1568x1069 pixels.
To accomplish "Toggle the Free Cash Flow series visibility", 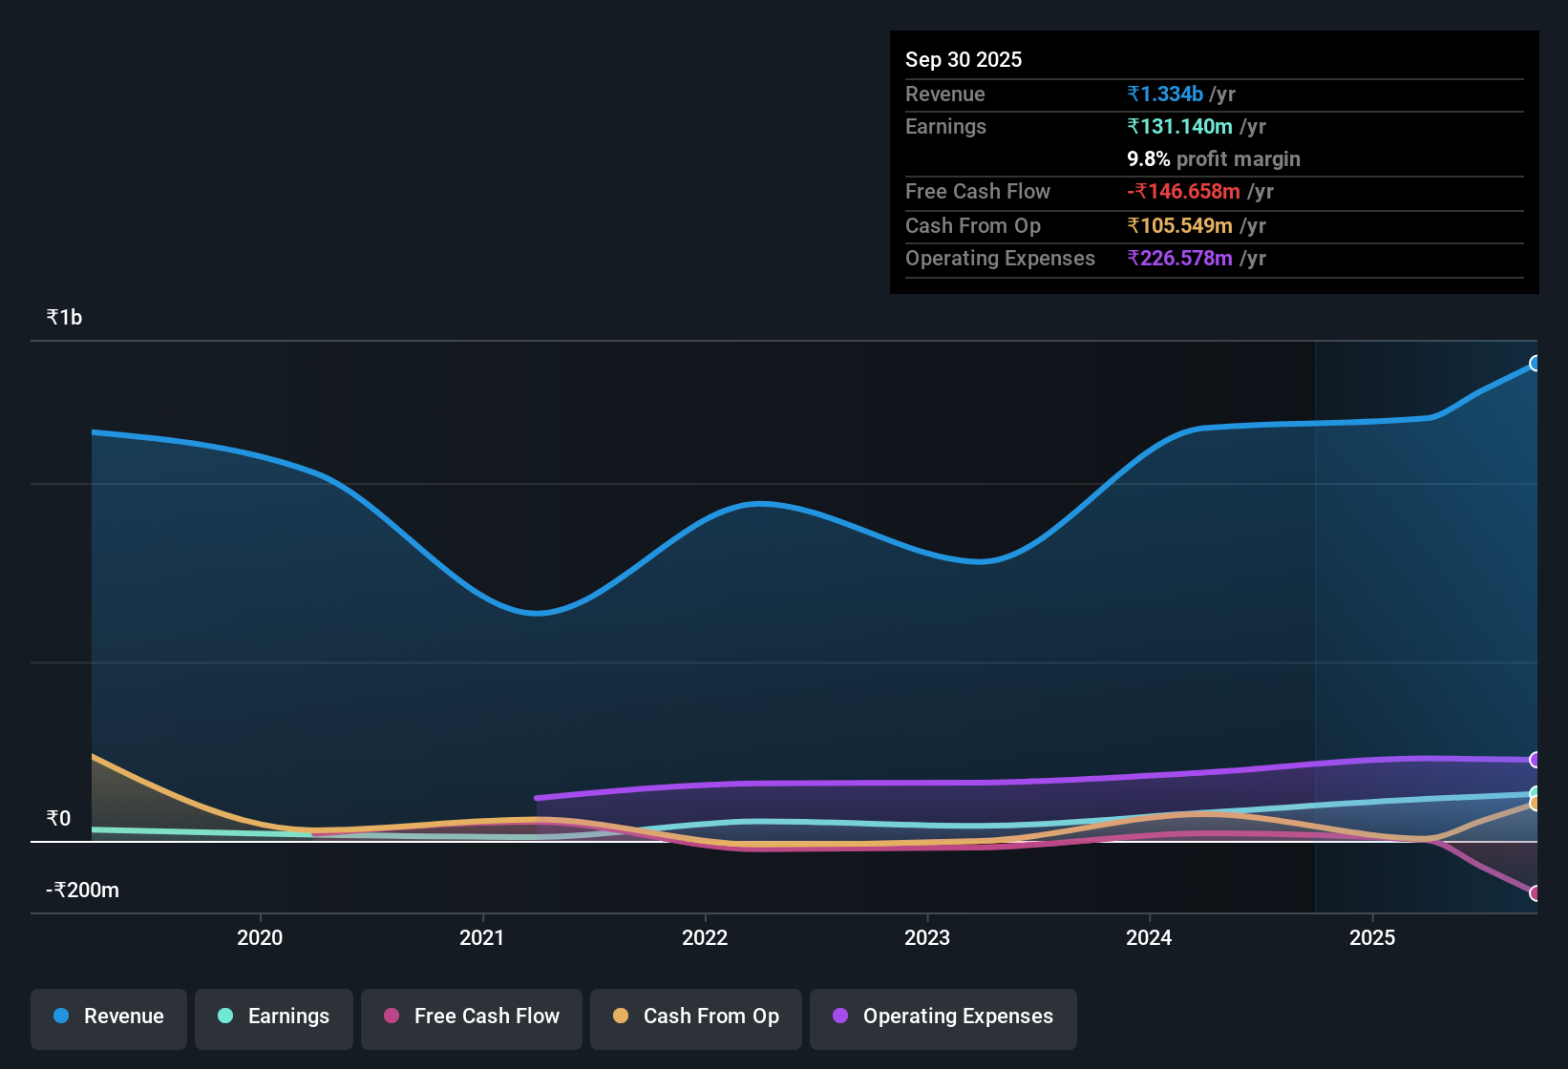I will pos(471,1017).
